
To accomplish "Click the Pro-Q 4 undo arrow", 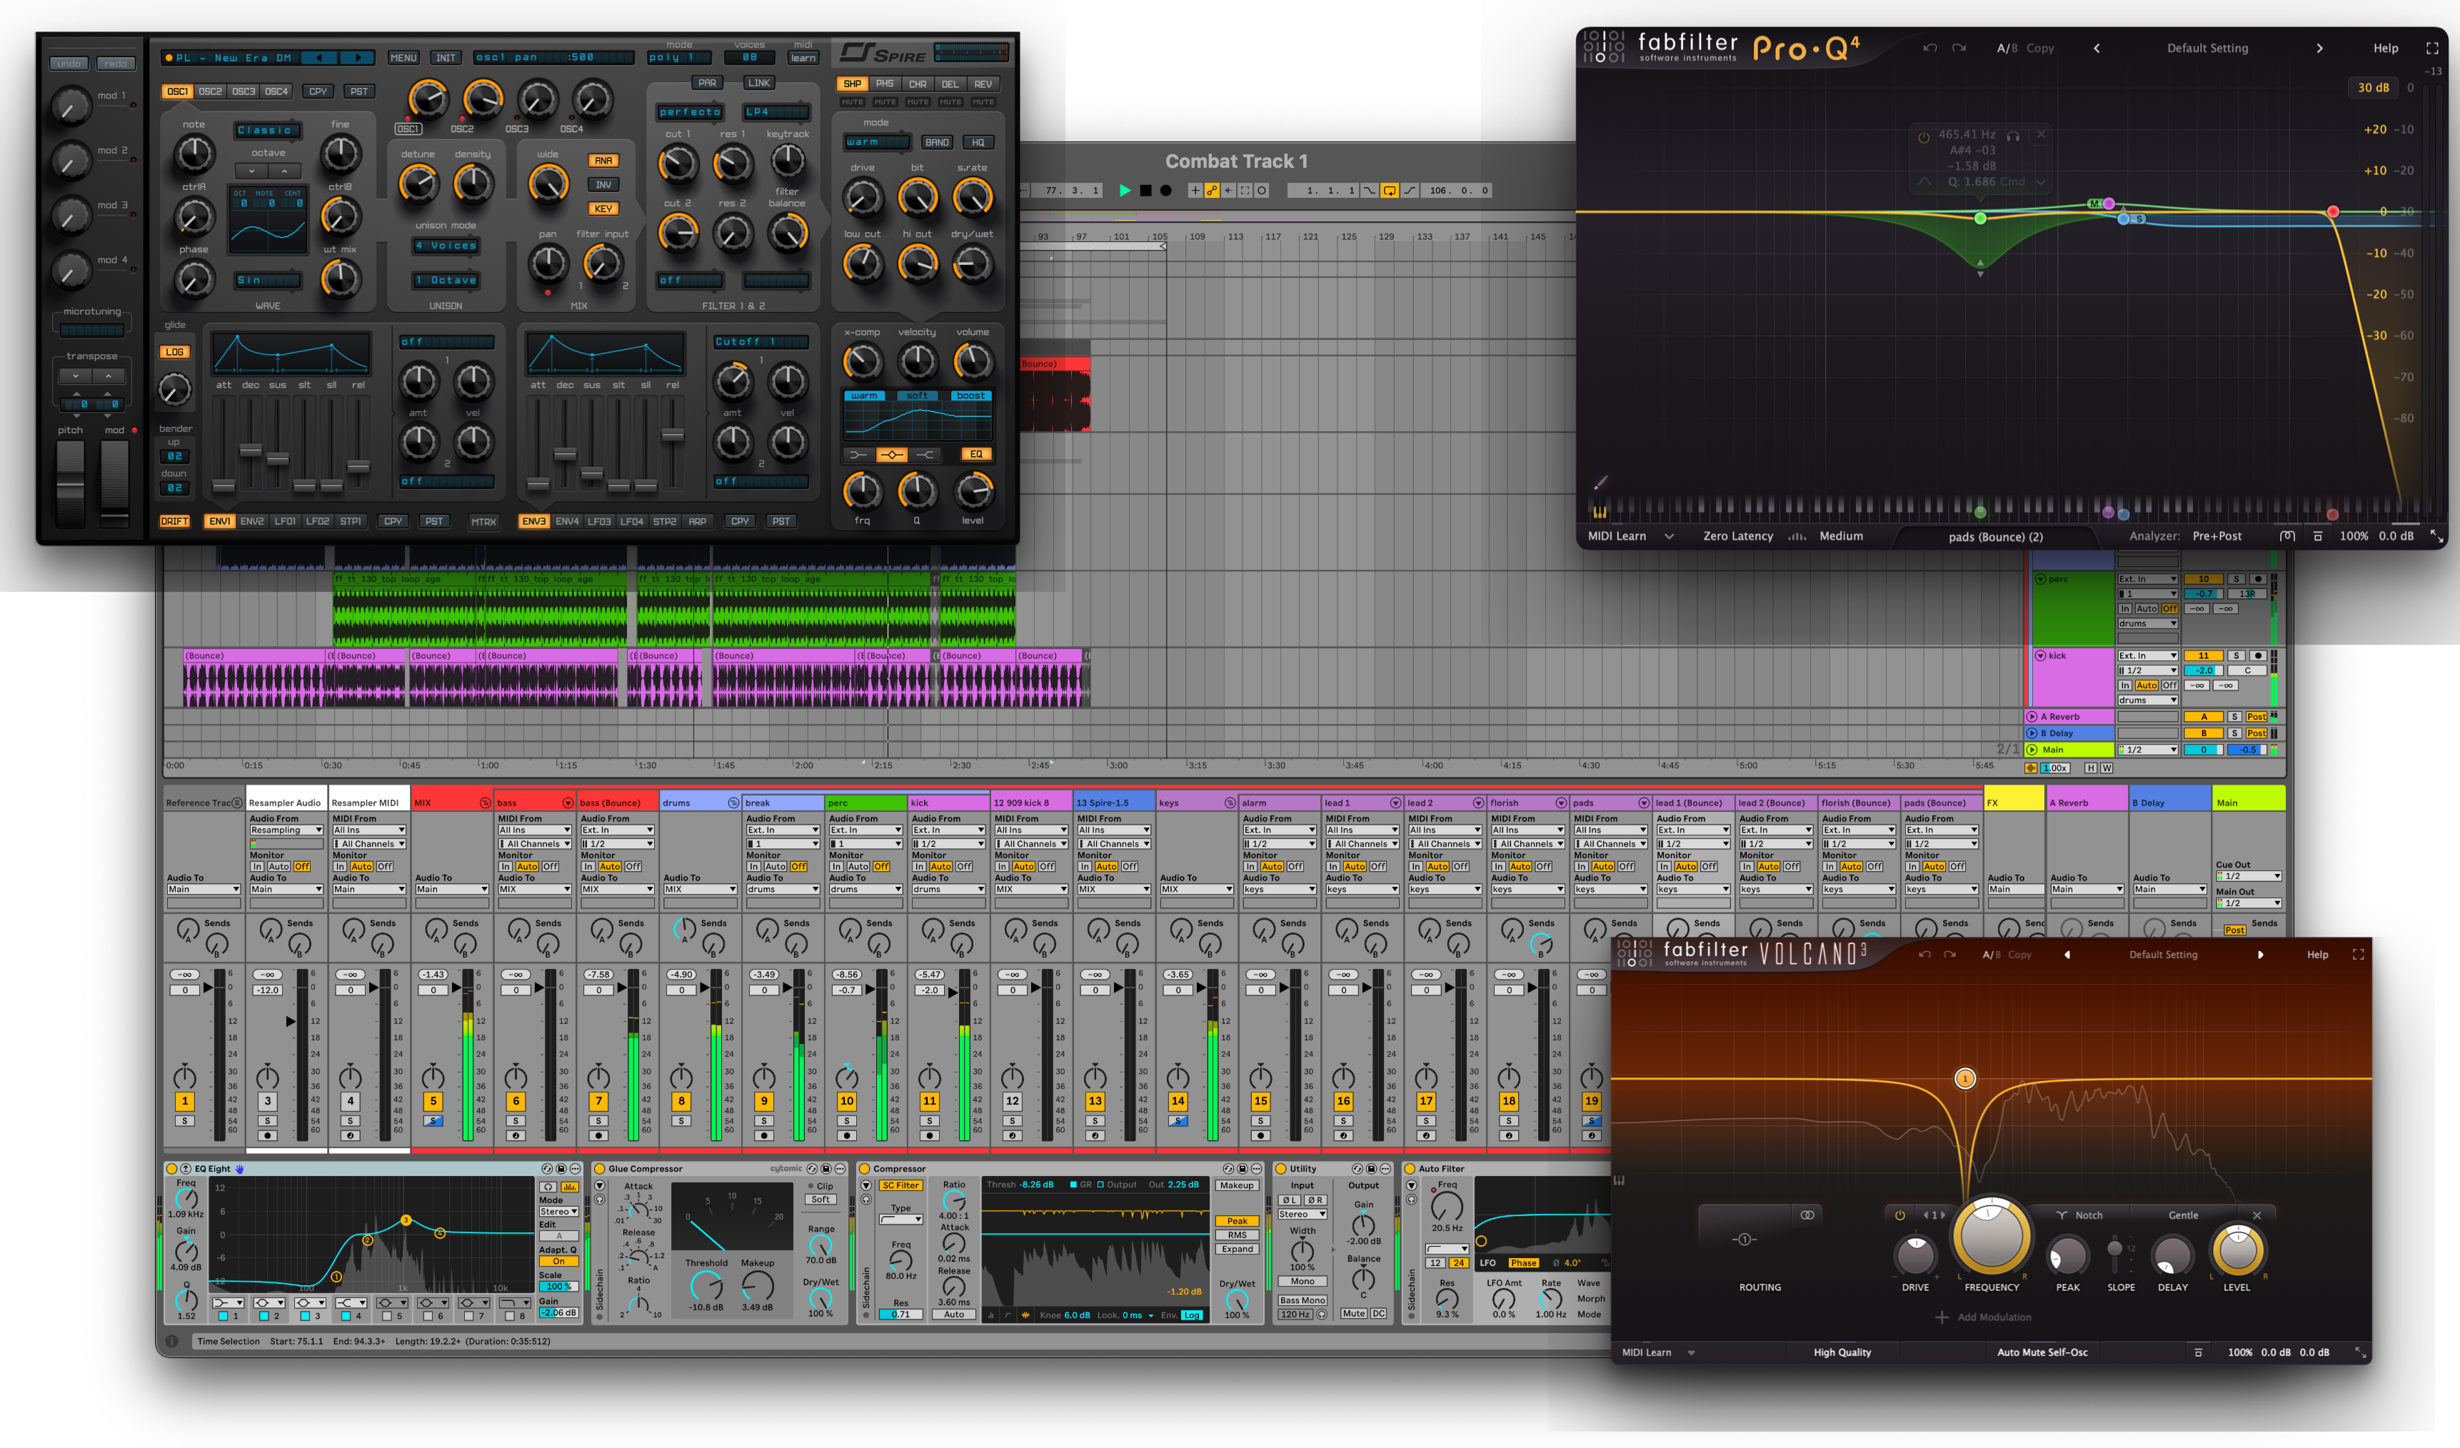I will tap(1929, 48).
